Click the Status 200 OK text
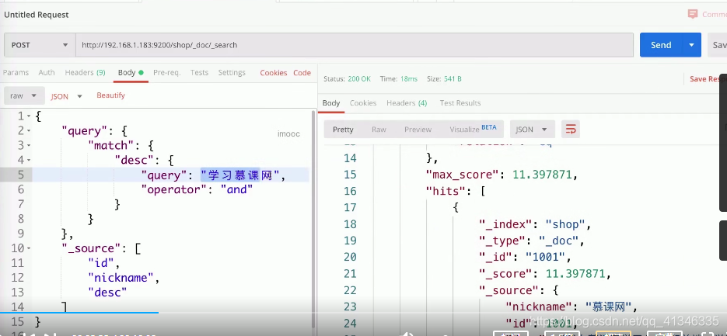Image resolution: width=727 pixels, height=336 pixels. (347, 79)
